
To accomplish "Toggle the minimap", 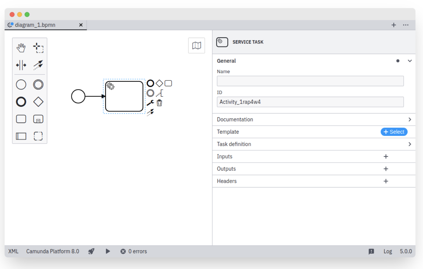I will point(197,45).
